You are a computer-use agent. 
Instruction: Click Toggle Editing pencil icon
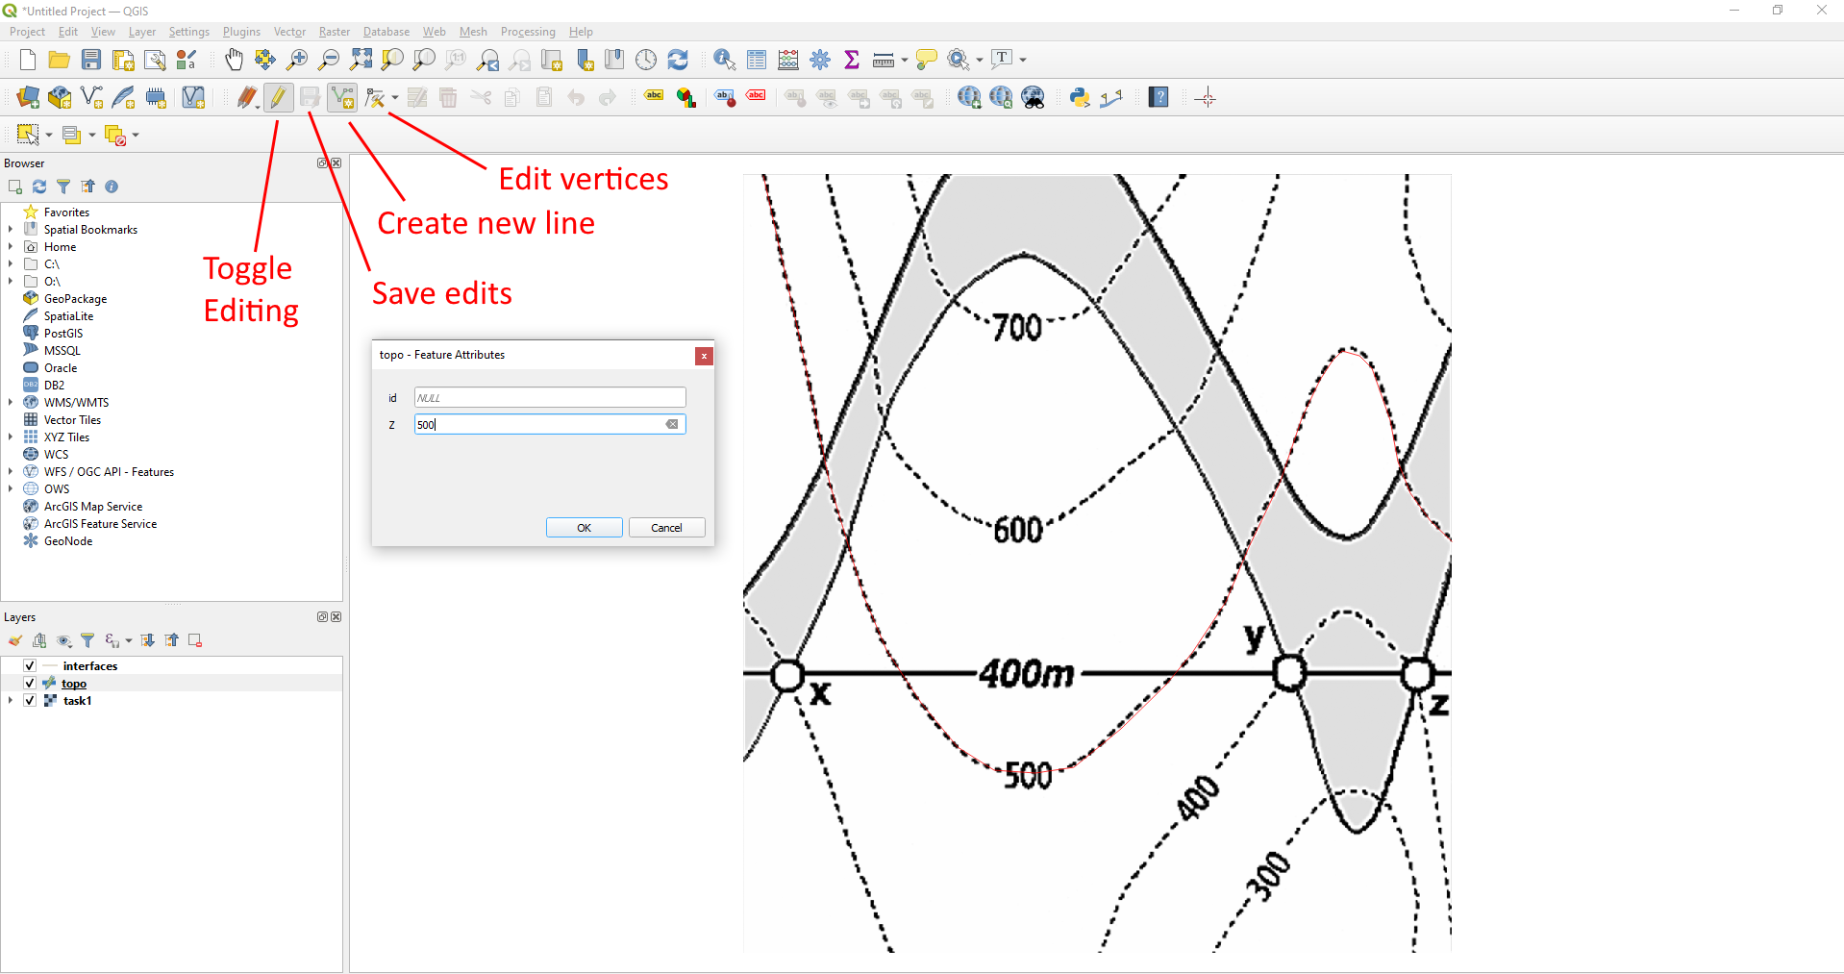click(279, 97)
